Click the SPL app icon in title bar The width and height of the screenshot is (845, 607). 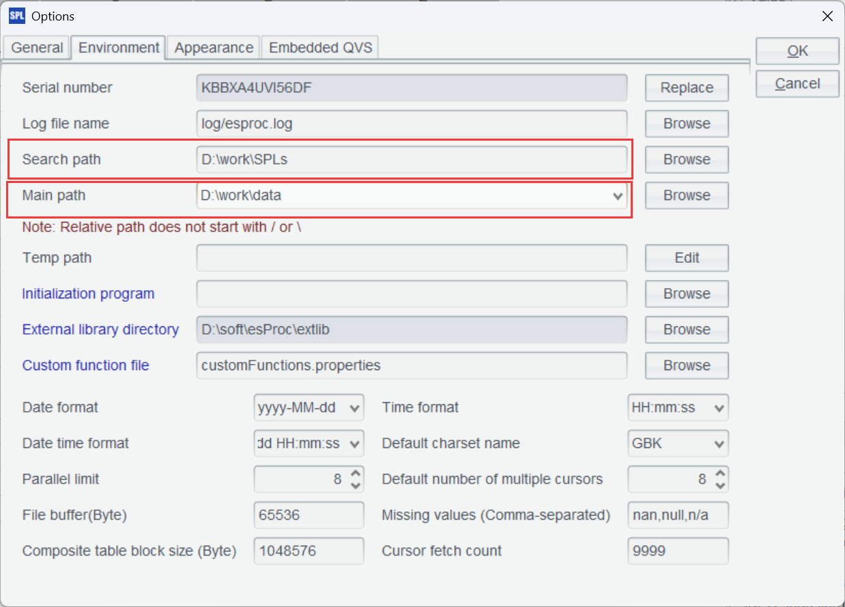[16, 16]
